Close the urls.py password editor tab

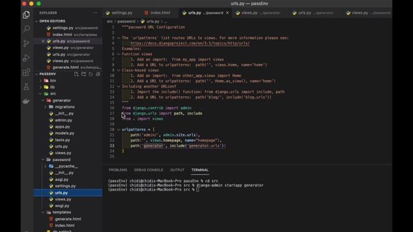[x=227, y=13]
